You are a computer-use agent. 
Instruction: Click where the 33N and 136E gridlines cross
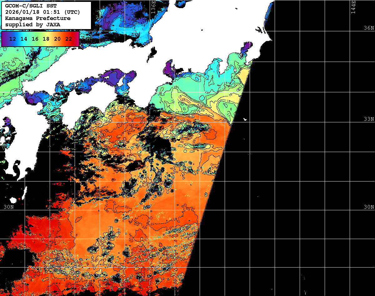click(x=150, y=122)
